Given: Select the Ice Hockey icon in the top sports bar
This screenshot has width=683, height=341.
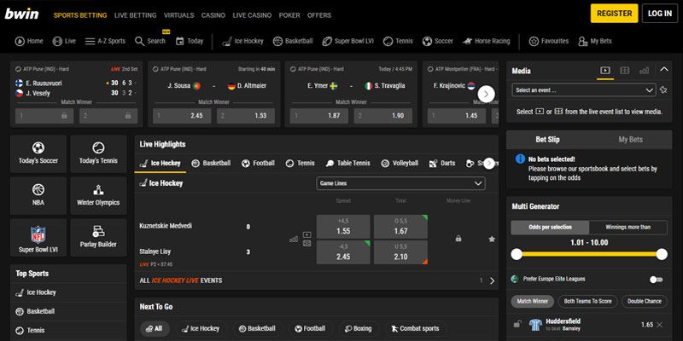Looking at the screenshot, I should coord(226,41).
